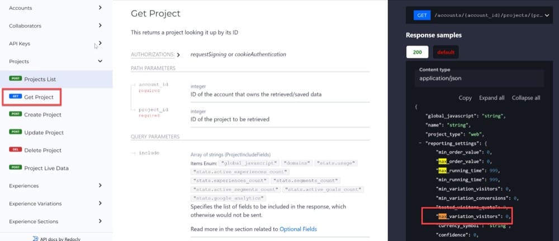The image size is (559, 241).
Task: Select the 200 response tab
Action: (x=417, y=52)
